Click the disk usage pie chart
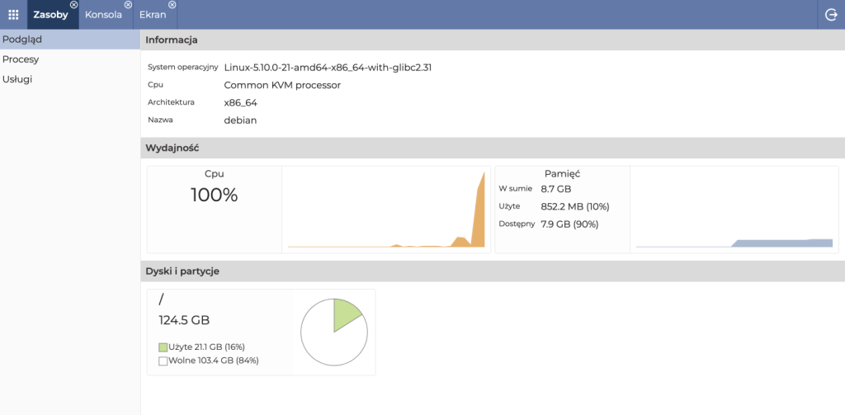Image resolution: width=845 pixels, height=415 pixels. [333, 332]
